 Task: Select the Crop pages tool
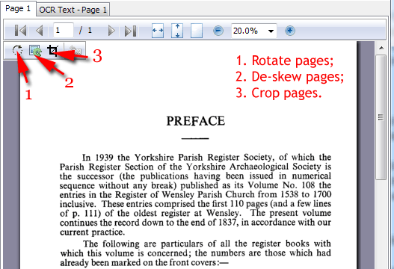(x=53, y=50)
